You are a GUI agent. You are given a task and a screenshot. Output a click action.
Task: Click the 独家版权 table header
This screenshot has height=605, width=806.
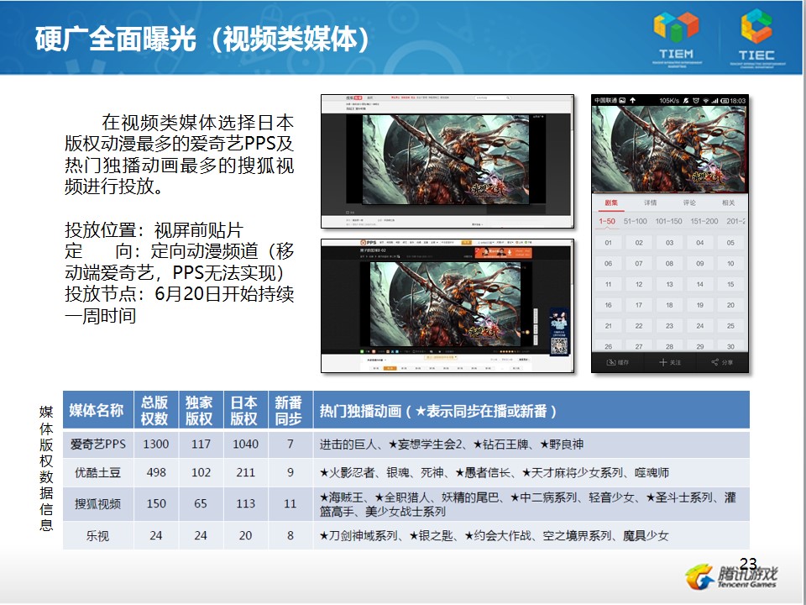click(201, 410)
